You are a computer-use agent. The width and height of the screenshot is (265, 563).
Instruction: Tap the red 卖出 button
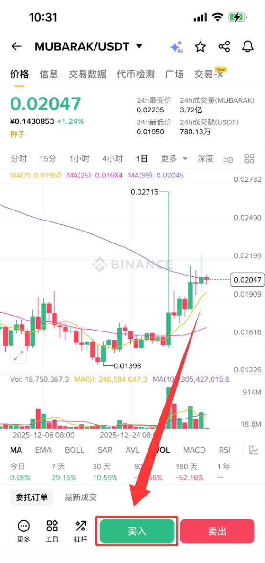(x=217, y=531)
